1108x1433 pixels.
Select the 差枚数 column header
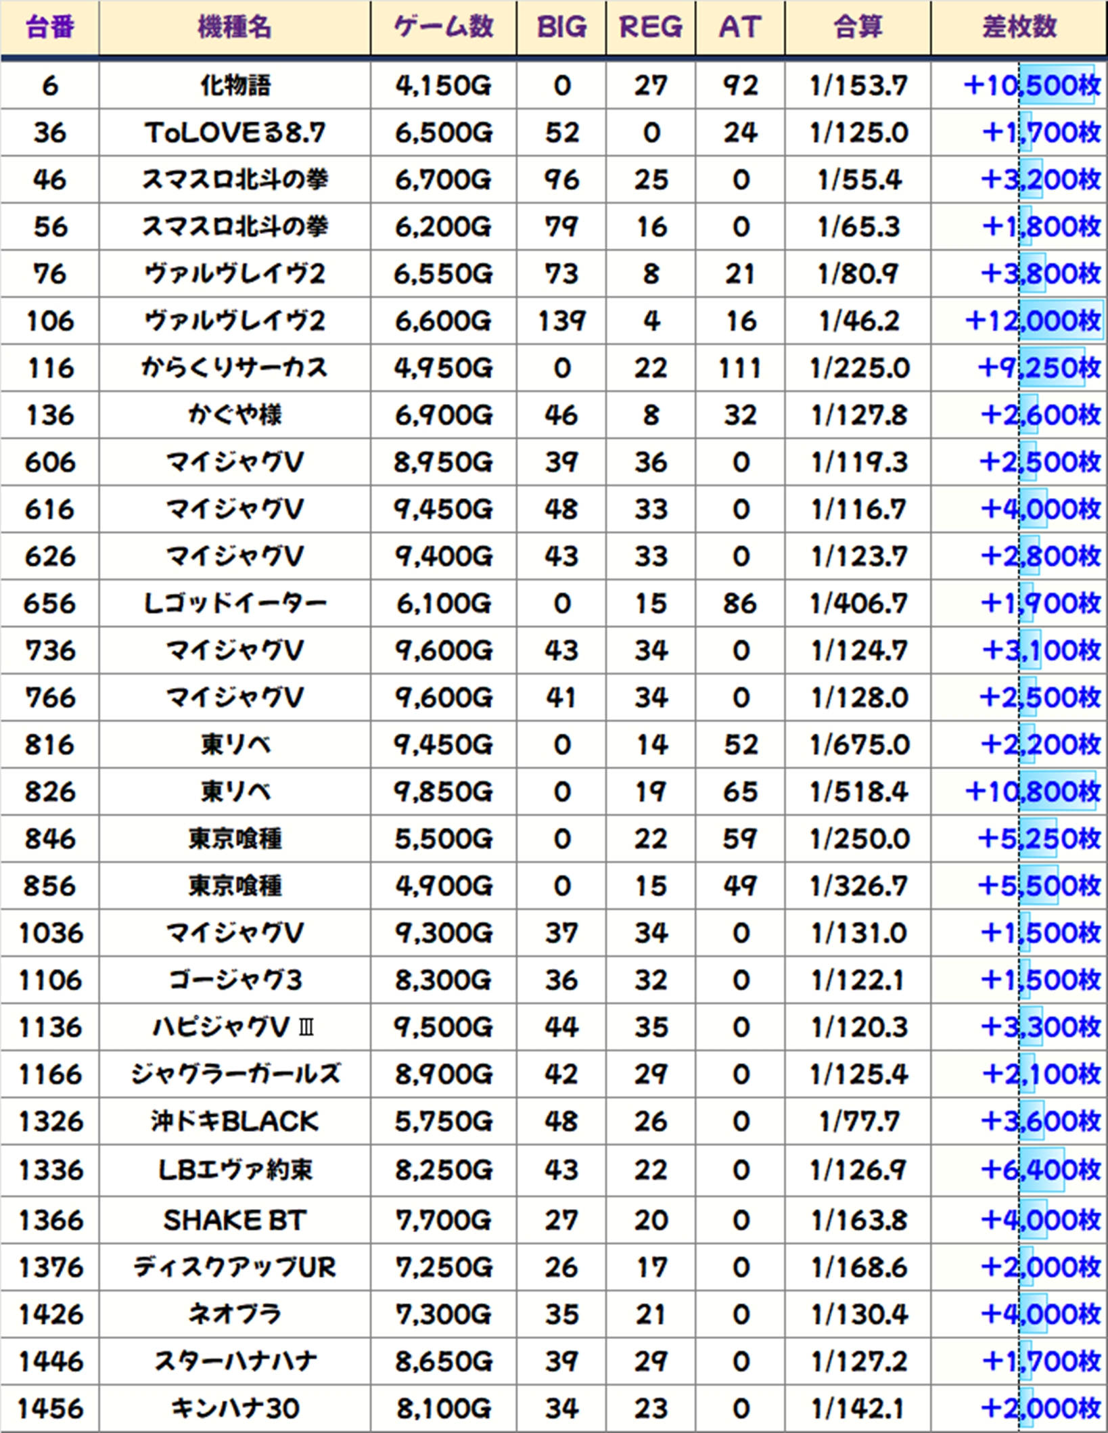pyautogui.click(x=1019, y=28)
